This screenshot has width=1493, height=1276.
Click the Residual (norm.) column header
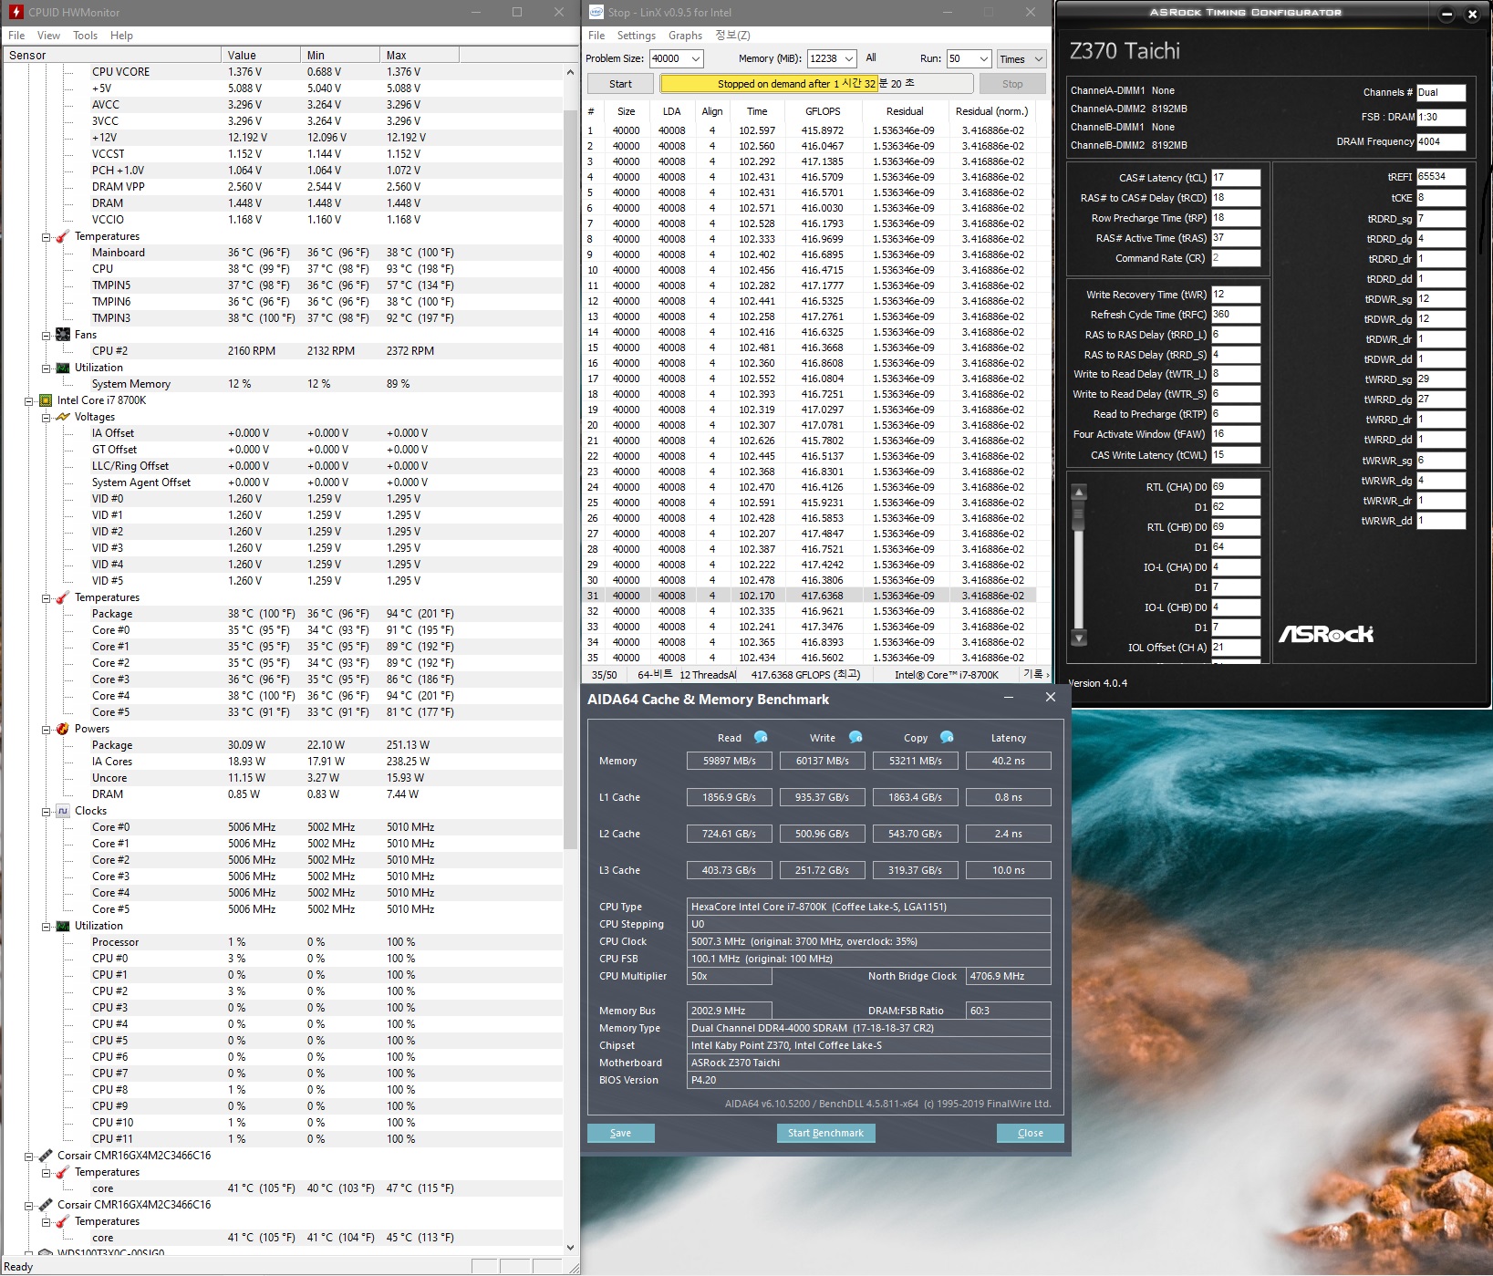(991, 111)
